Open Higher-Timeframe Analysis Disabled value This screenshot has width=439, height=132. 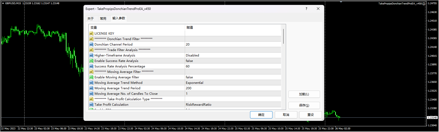click(233, 55)
